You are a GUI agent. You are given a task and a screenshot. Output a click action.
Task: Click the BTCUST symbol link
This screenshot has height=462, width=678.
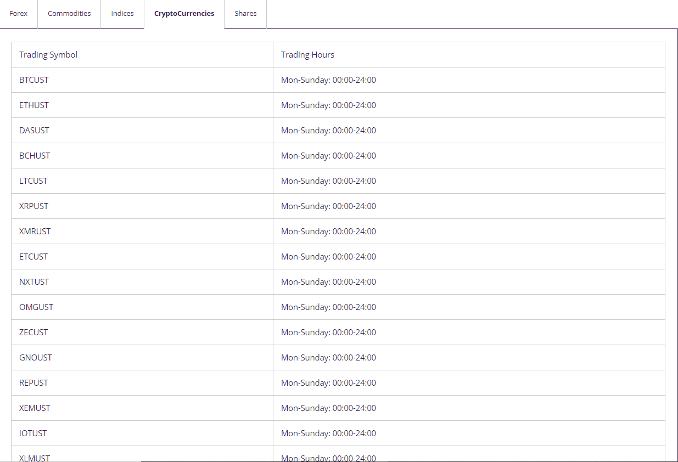33,80
